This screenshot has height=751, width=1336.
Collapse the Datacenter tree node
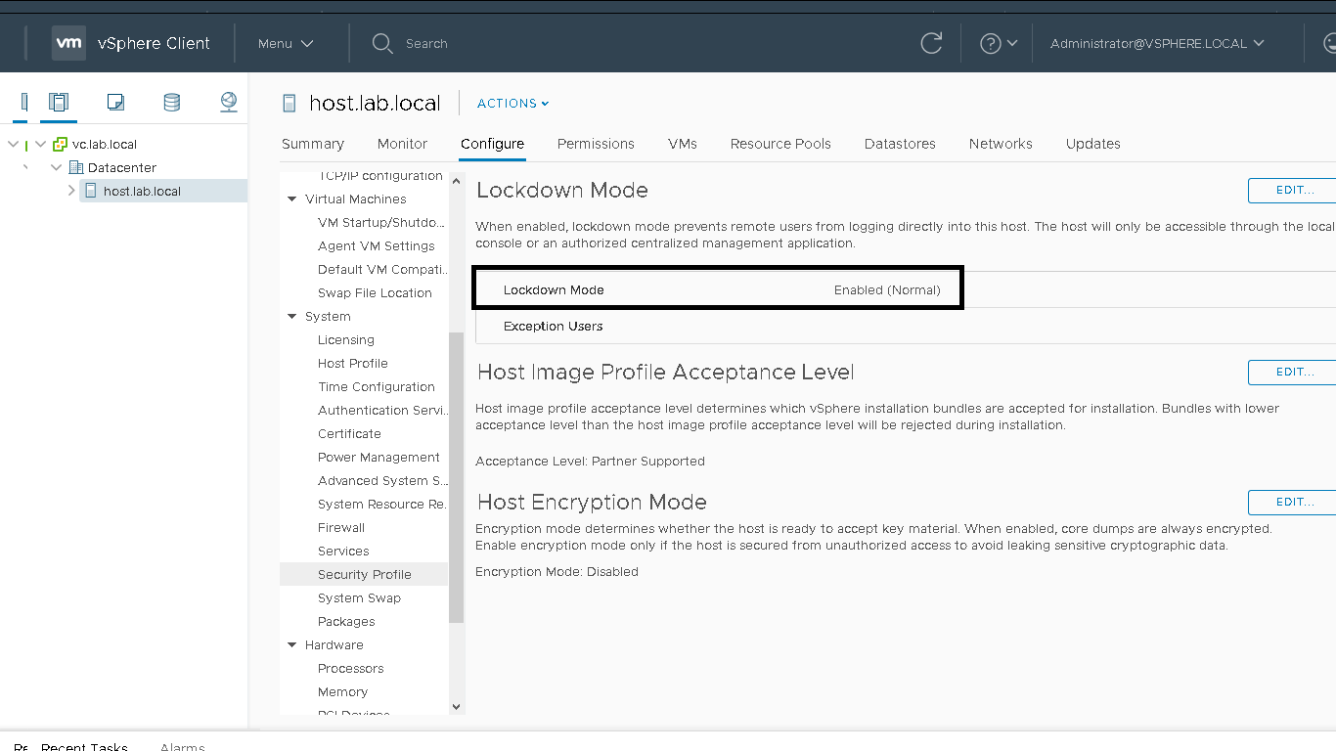coord(57,167)
